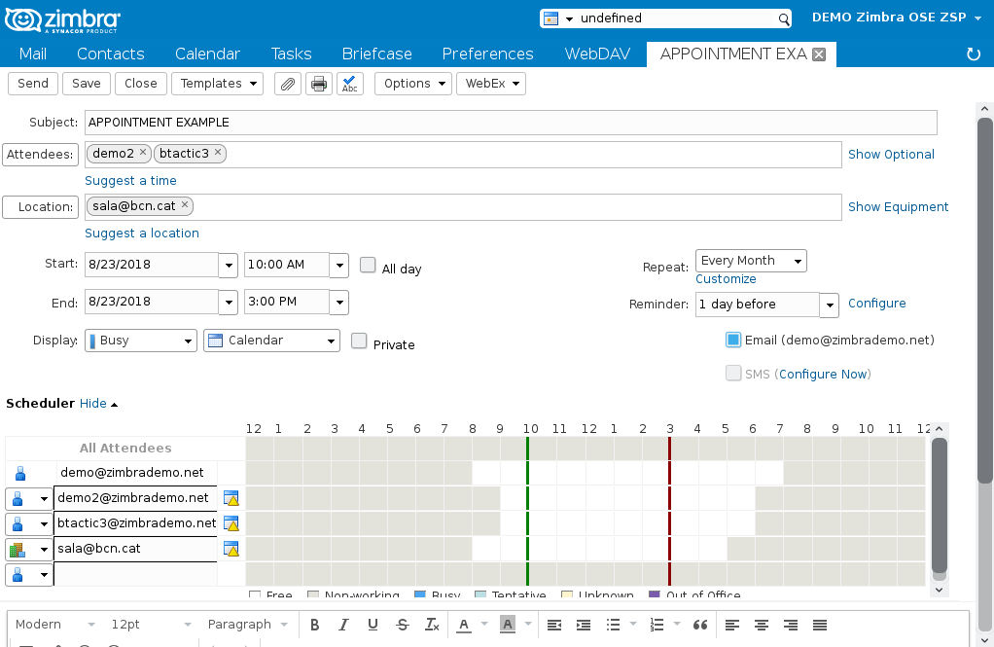Viewport: 994px width, 647px height.
Task: Toggle the SMS reminder checkbox
Action: [x=732, y=373]
